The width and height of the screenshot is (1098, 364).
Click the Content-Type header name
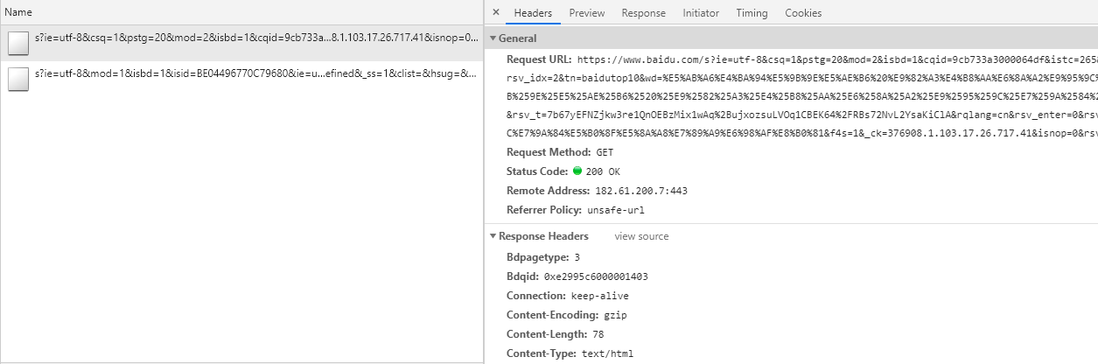pyautogui.click(x=542, y=353)
